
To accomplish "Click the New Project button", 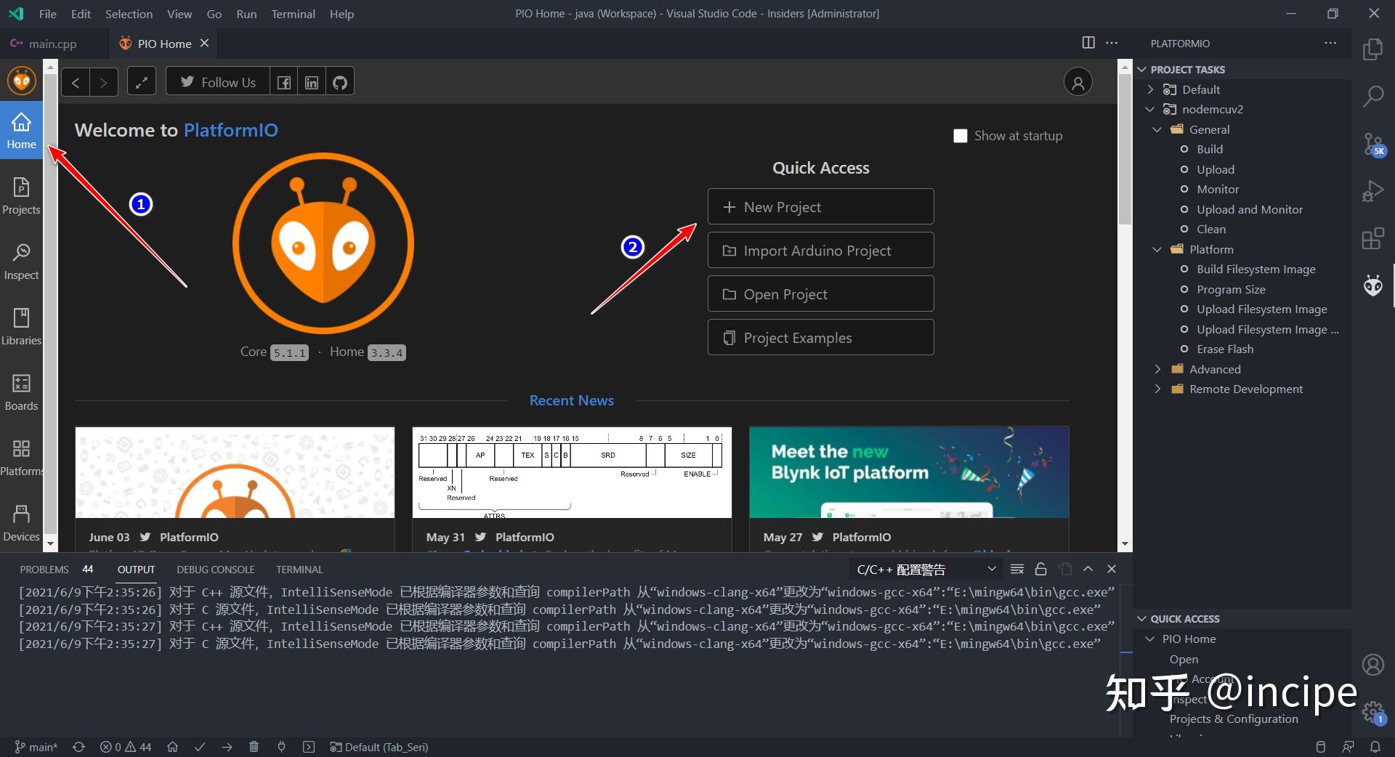I will 821,207.
